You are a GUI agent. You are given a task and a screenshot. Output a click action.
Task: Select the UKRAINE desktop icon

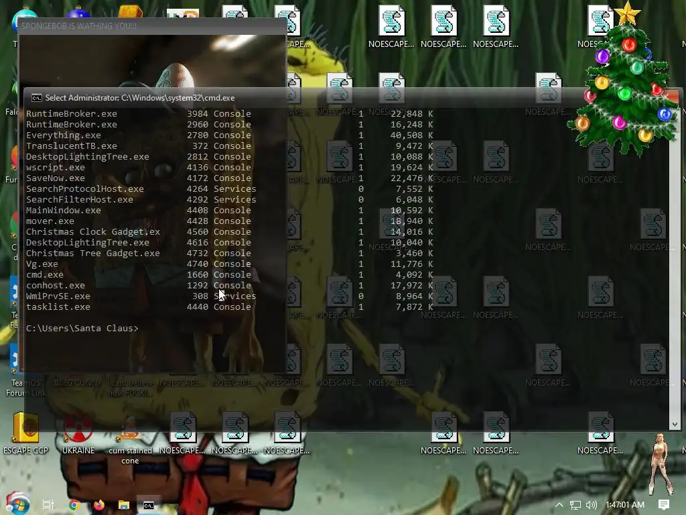point(78,434)
